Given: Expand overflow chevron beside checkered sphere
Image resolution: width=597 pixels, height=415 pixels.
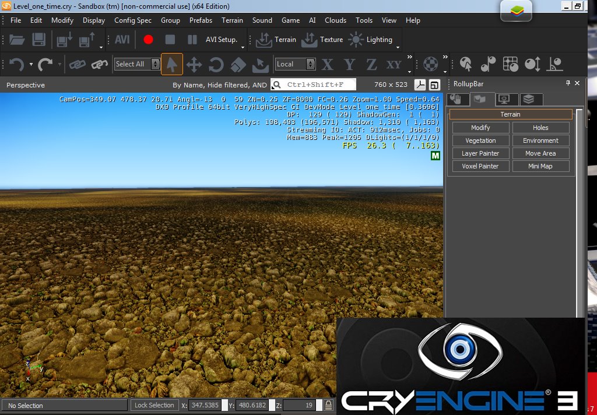Looking at the screenshot, I should pos(445,57).
